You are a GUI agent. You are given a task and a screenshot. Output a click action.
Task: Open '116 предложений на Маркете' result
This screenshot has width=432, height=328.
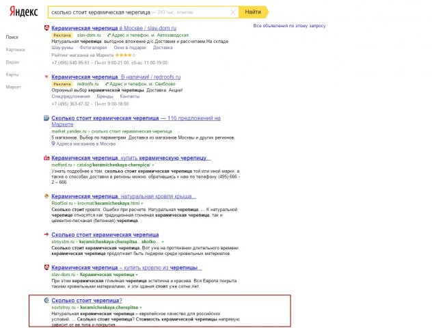click(136, 121)
